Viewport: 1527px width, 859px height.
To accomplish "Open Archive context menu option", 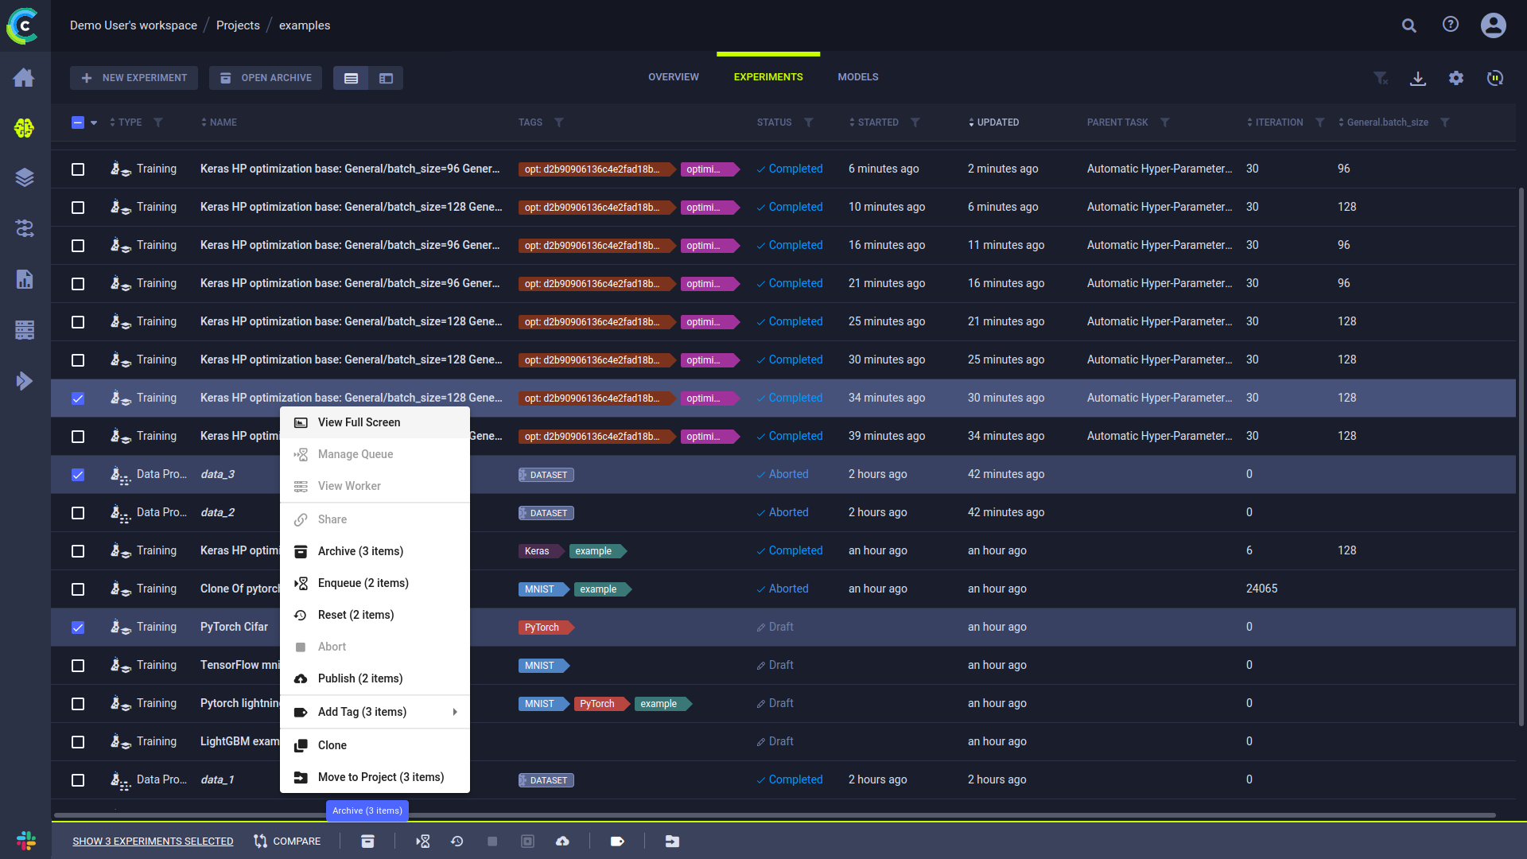I will pyautogui.click(x=361, y=550).
